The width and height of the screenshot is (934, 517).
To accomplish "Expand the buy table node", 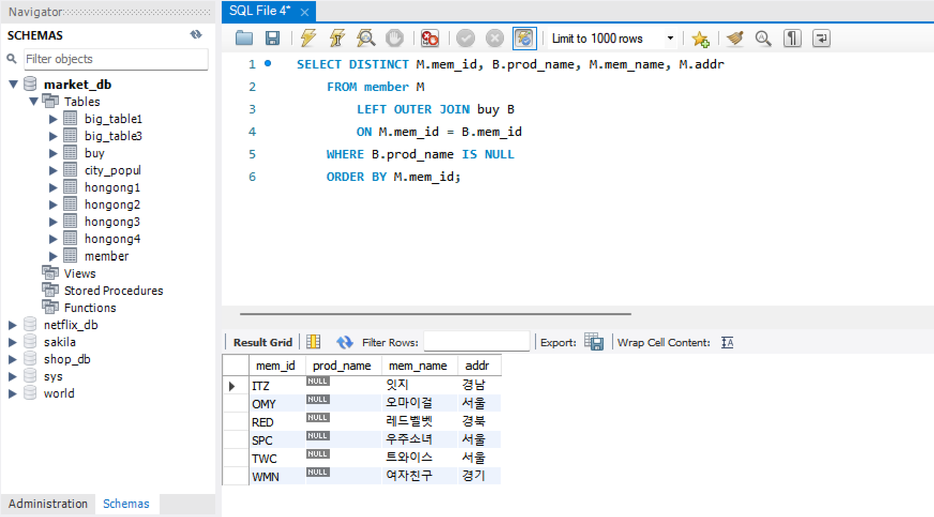I will [53, 153].
